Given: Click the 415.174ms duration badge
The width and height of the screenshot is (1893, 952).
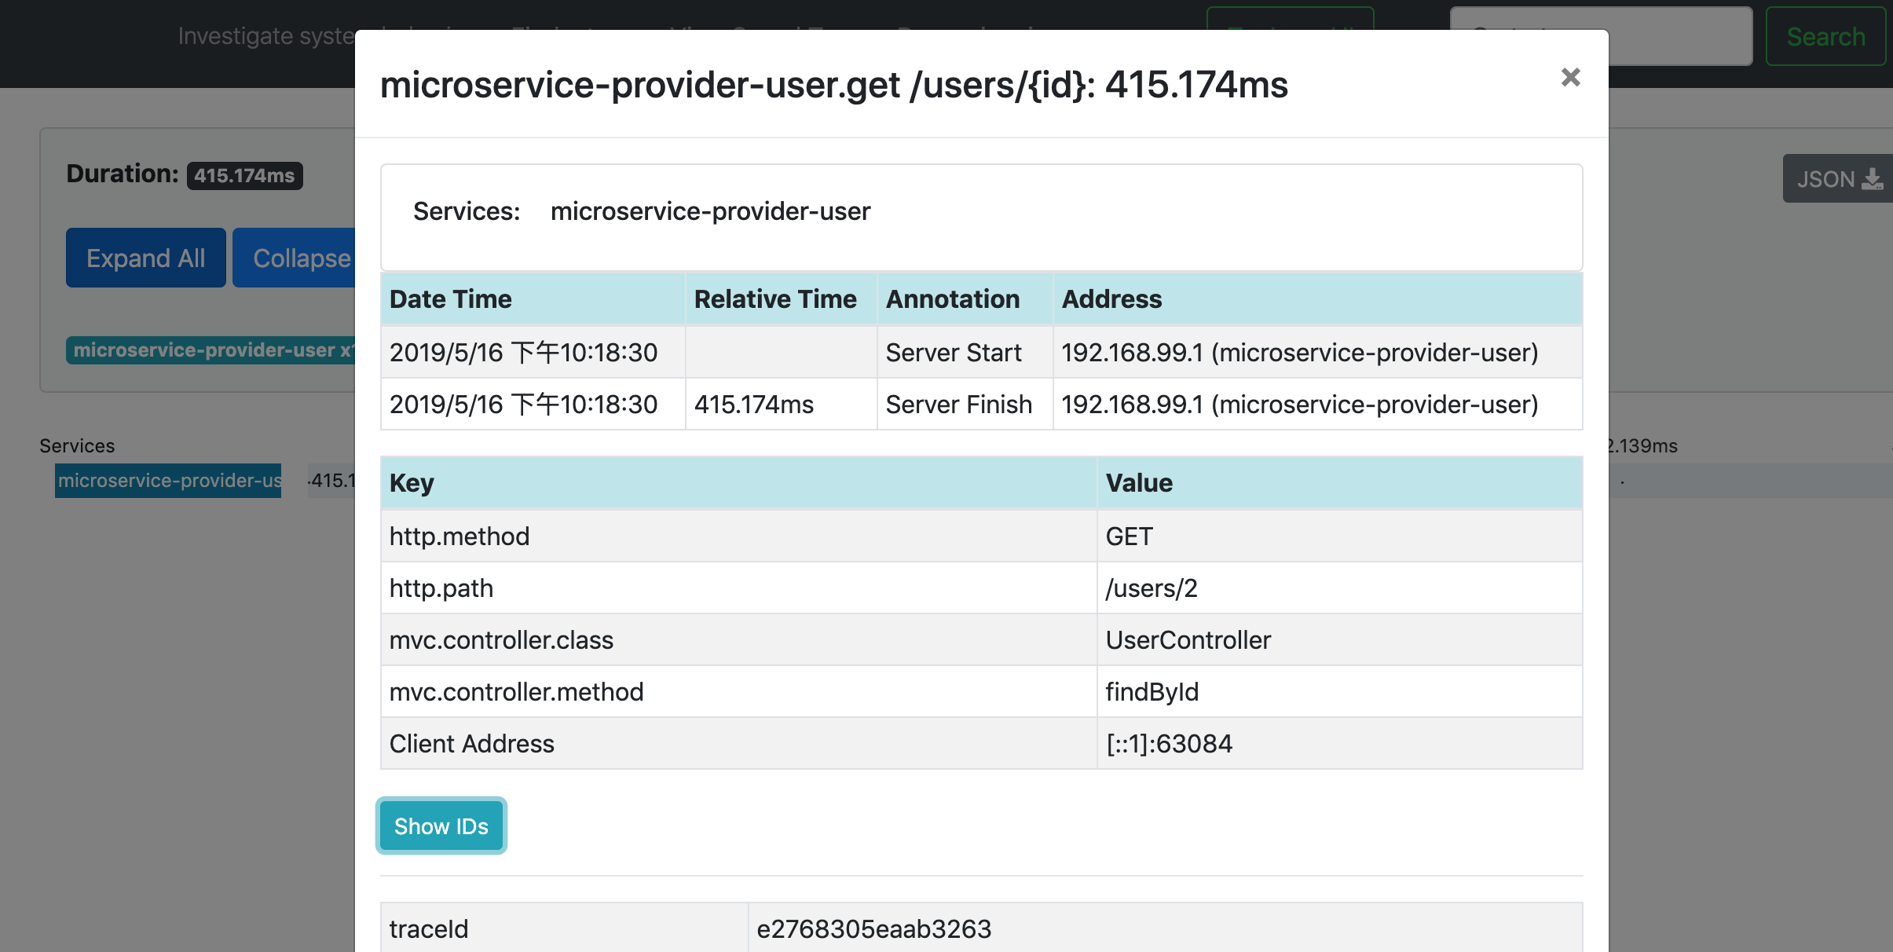Looking at the screenshot, I should tap(244, 175).
